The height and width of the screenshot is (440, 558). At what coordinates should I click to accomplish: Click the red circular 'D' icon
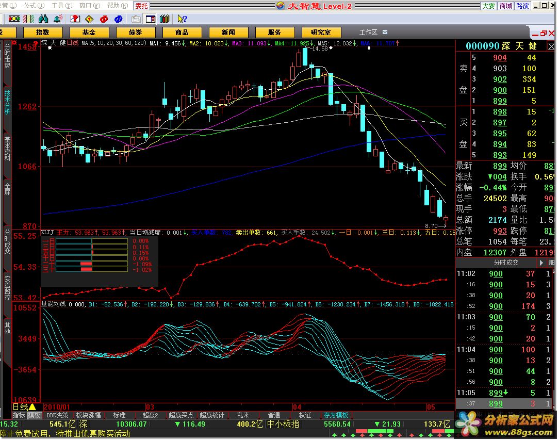[x=104, y=19]
